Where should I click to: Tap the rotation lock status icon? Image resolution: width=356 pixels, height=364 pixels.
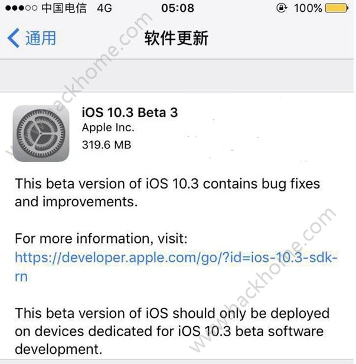point(282,8)
